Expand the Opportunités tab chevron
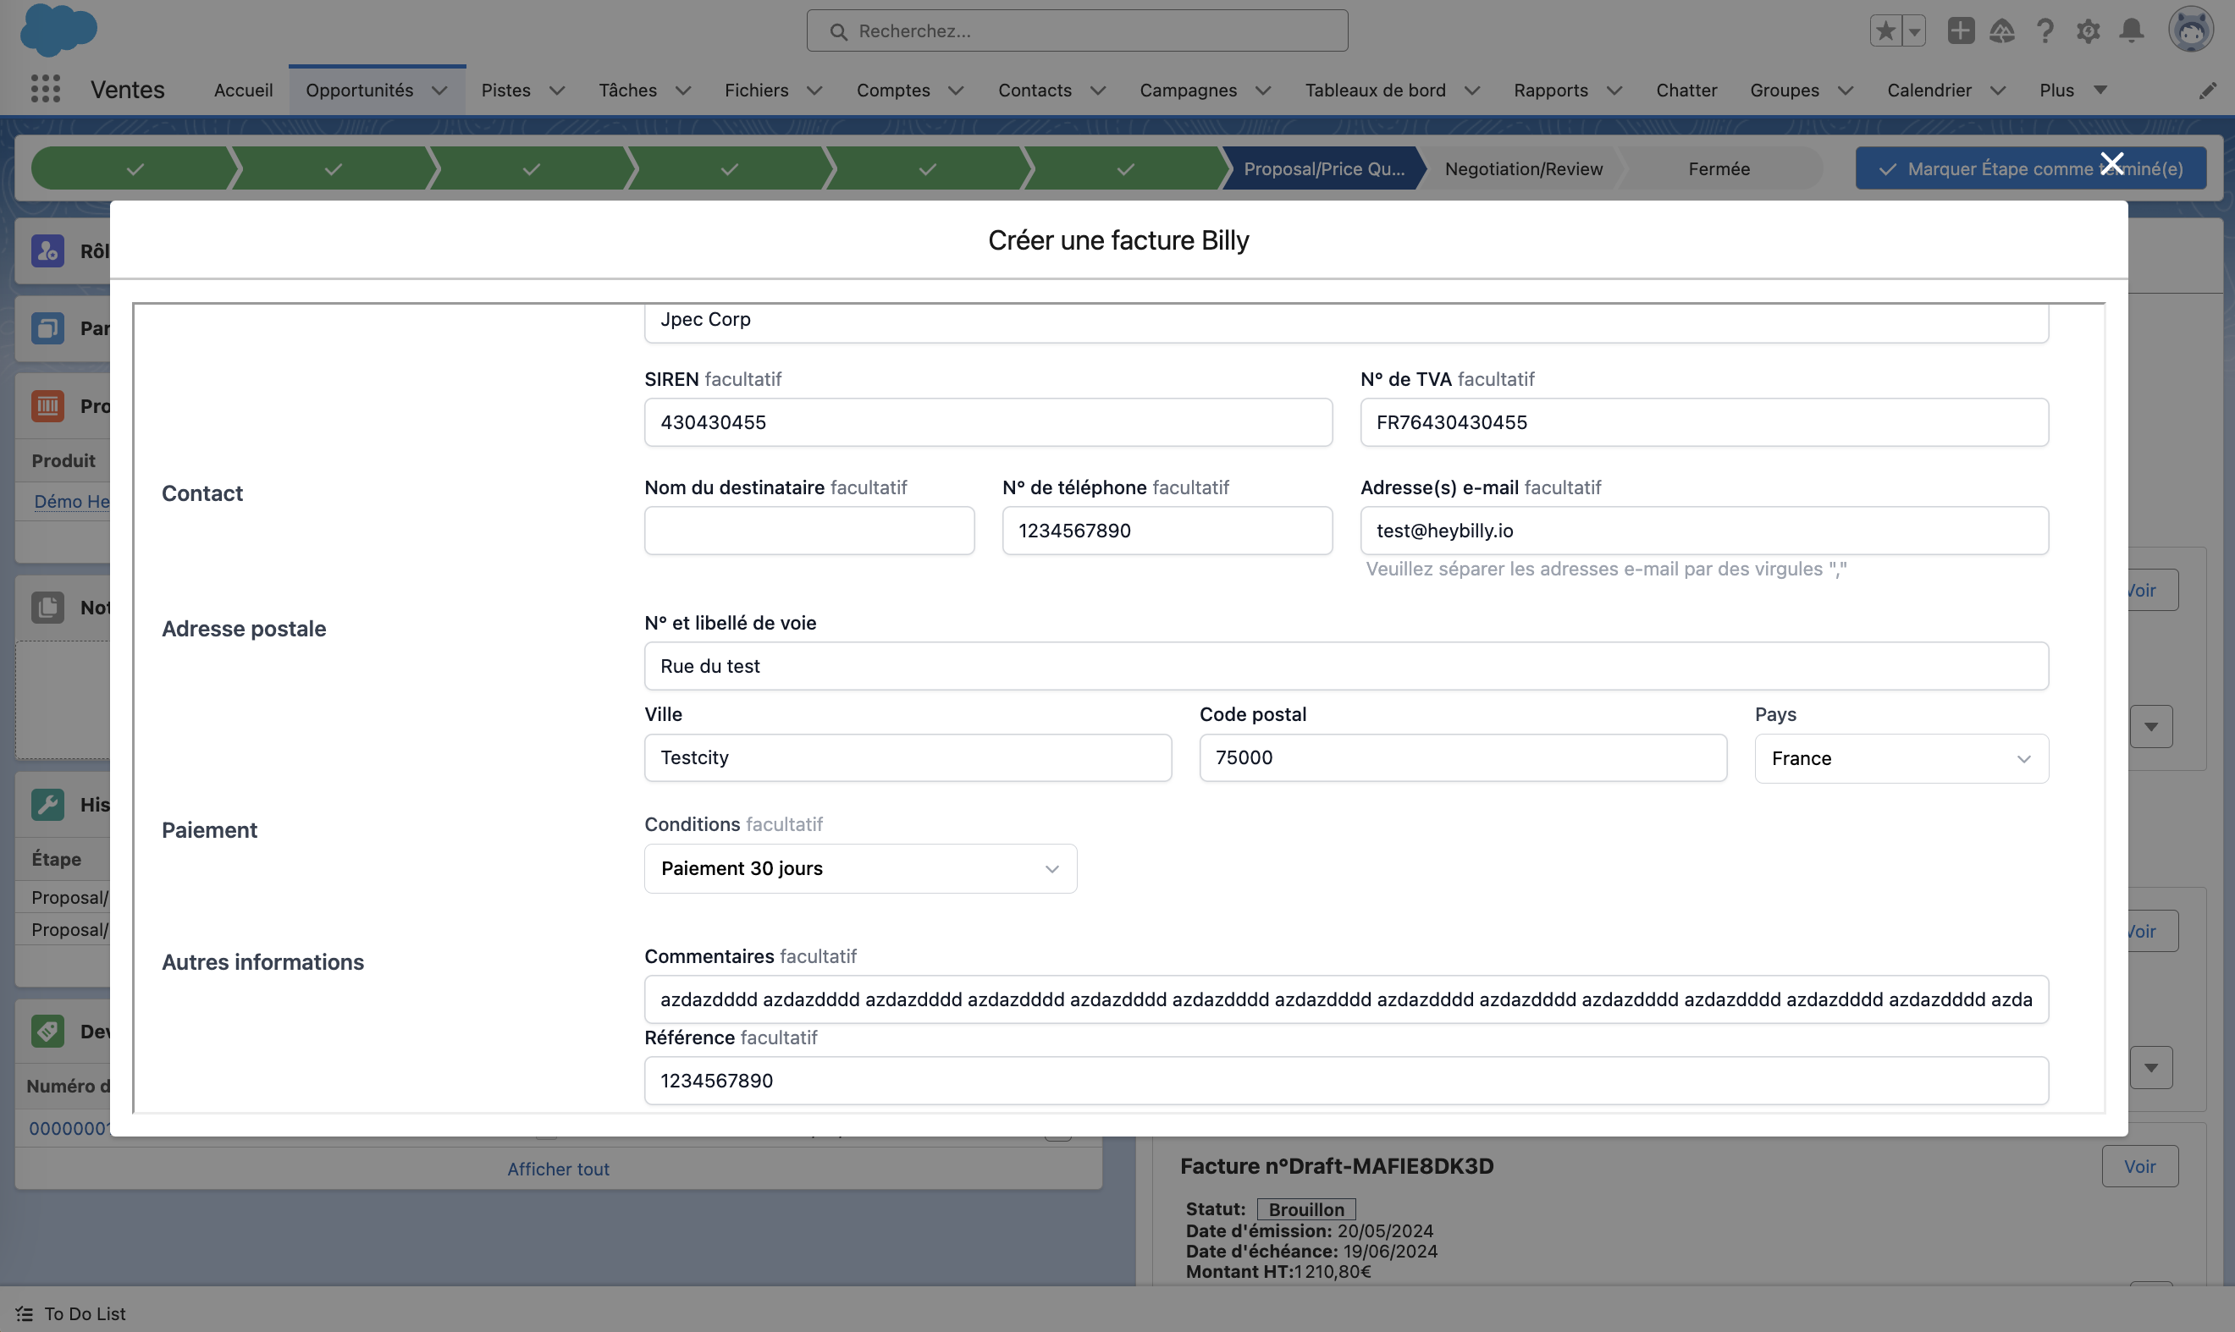The height and width of the screenshot is (1332, 2235). 439,90
